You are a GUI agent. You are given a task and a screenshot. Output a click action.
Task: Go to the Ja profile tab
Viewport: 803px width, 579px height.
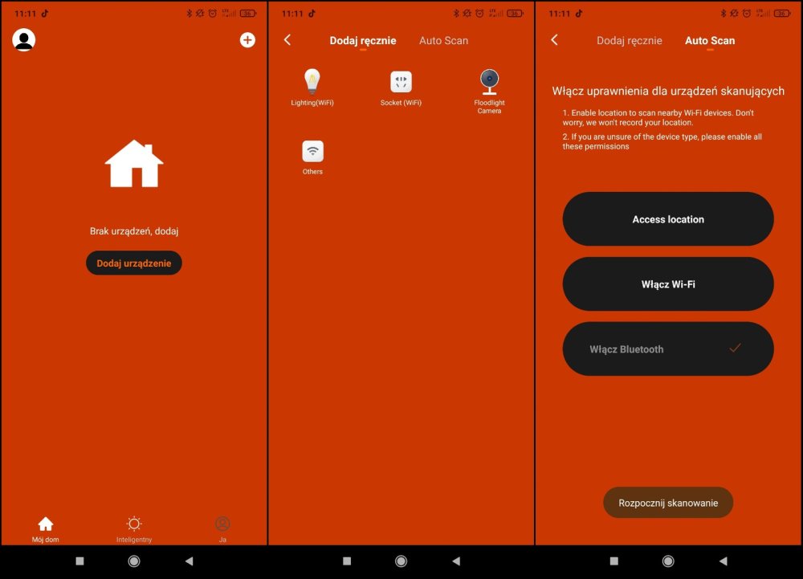tap(222, 524)
